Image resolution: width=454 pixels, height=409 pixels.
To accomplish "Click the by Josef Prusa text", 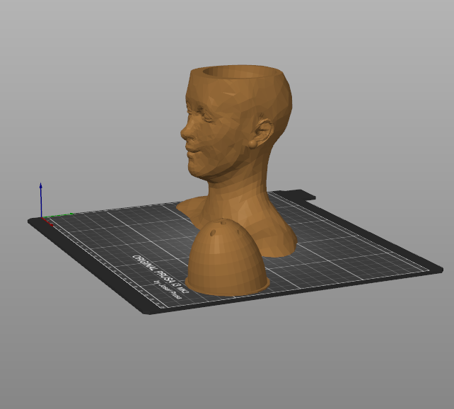I will [x=168, y=291].
